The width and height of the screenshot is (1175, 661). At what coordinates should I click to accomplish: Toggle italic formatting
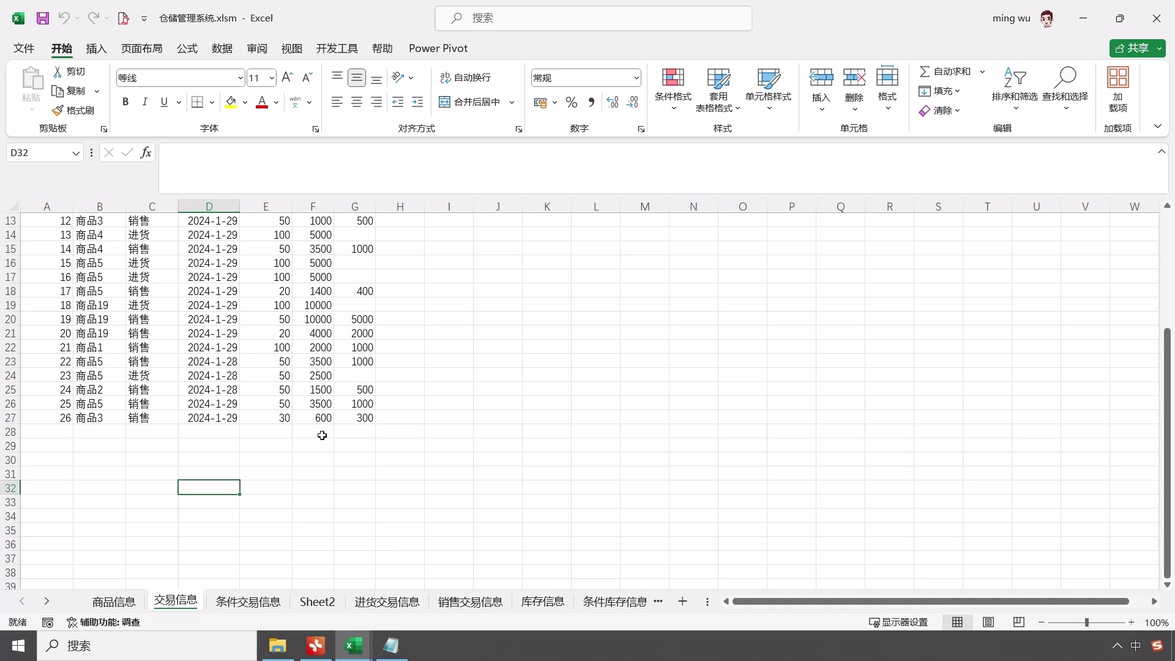click(x=144, y=102)
